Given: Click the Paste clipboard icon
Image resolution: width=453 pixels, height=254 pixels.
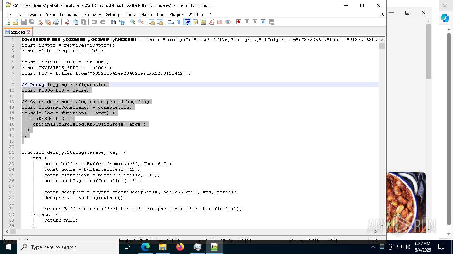Looking at the screenshot, I should (84, 22).
